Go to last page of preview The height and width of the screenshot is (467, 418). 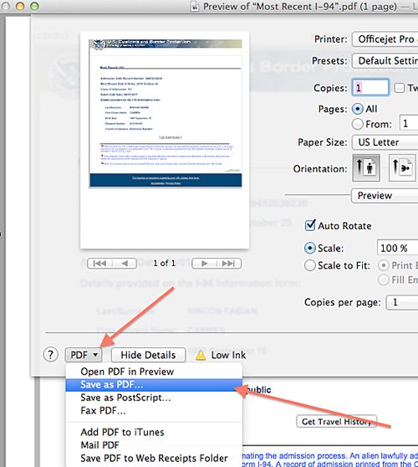click(229, 264)
